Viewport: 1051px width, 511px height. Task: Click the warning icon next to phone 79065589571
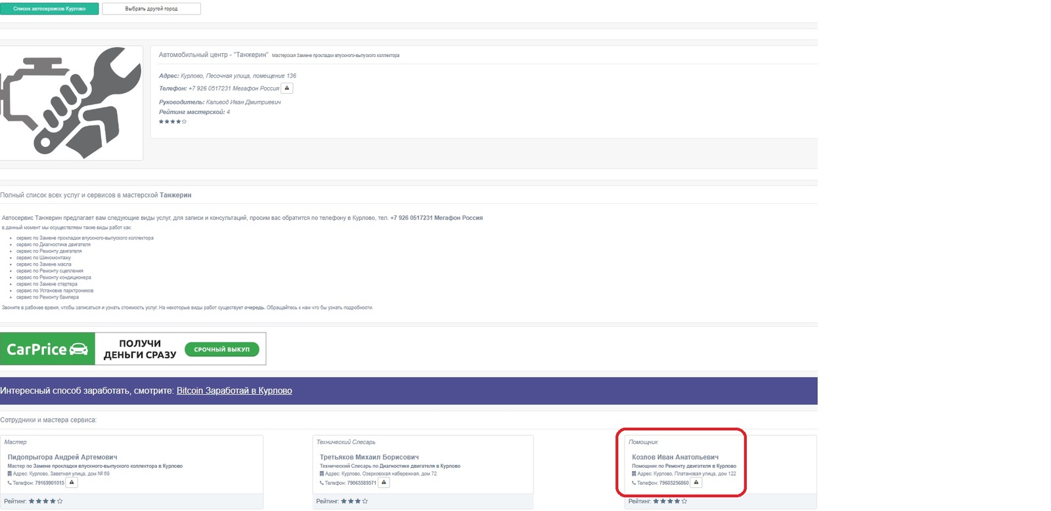(x=384, y=483)
